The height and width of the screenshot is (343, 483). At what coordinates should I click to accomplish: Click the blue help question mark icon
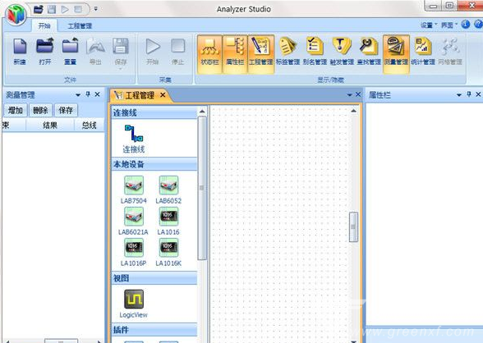pos(478,25)
